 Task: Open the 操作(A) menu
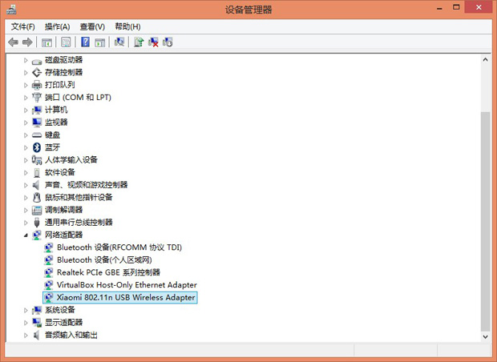(x=57, y=26)
